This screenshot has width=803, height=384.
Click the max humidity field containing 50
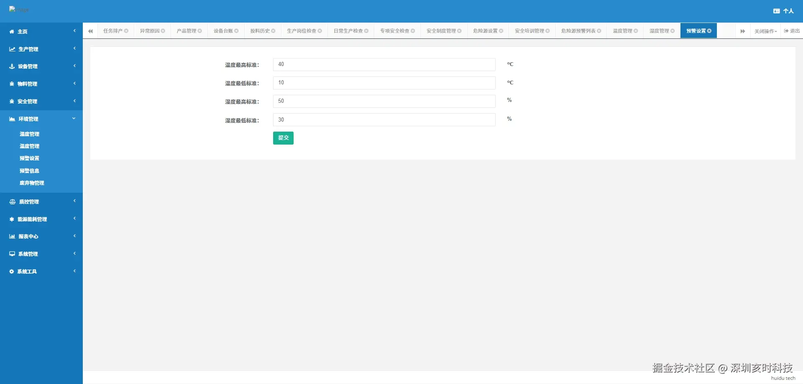(384, 101)
